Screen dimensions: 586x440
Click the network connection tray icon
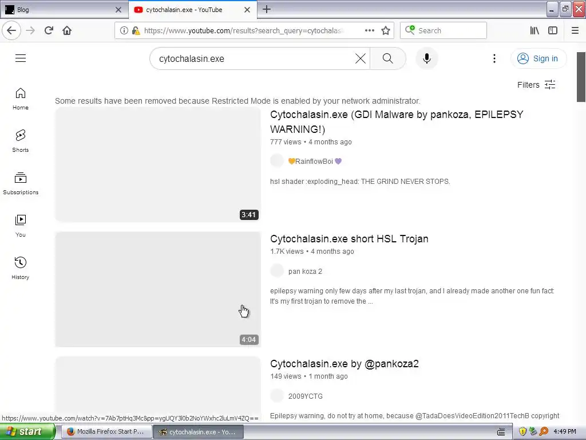(533, 432)
